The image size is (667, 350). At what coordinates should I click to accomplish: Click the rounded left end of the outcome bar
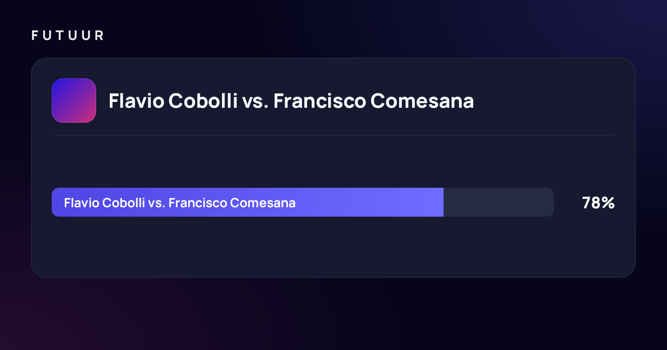(x=55, y=202)
